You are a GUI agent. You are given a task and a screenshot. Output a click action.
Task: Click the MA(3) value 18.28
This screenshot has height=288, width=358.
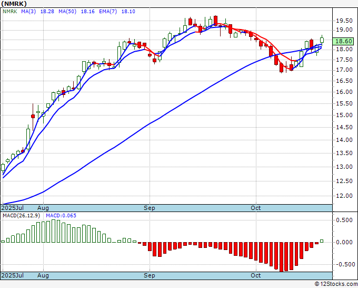(x=47, y=11)
